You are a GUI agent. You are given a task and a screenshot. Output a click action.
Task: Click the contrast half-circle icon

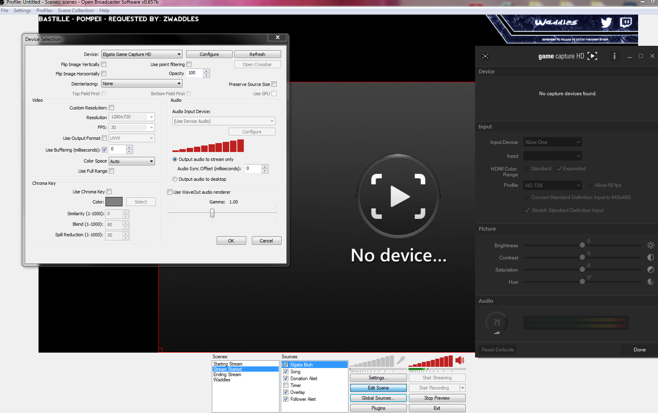tap(650, 257)
